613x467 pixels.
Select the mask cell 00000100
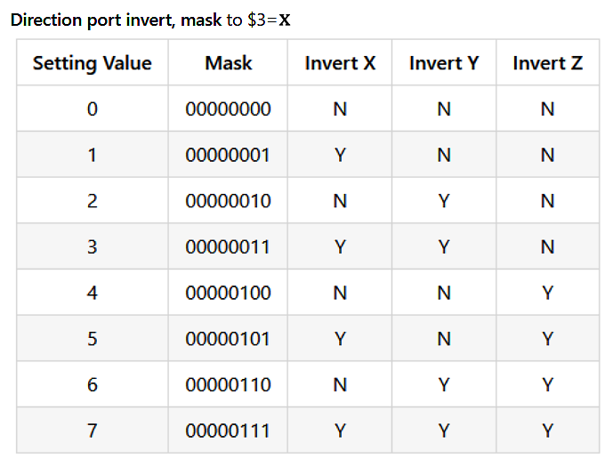point(228,293)
